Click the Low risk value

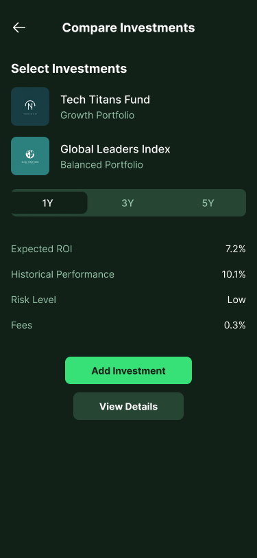pyautogui.click(x=236, y=300)
